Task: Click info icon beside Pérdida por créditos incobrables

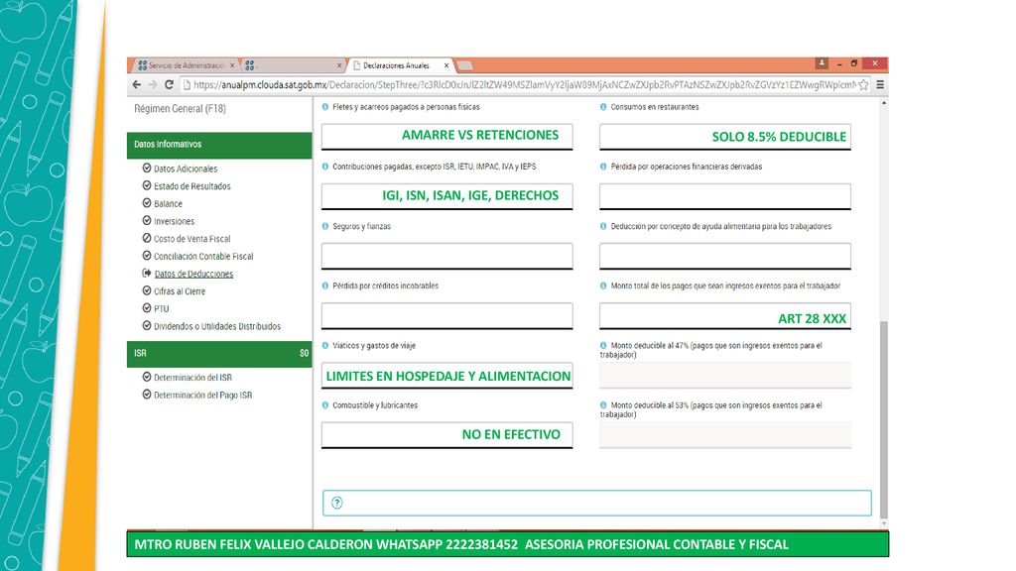Action: [x=325, y=285]
